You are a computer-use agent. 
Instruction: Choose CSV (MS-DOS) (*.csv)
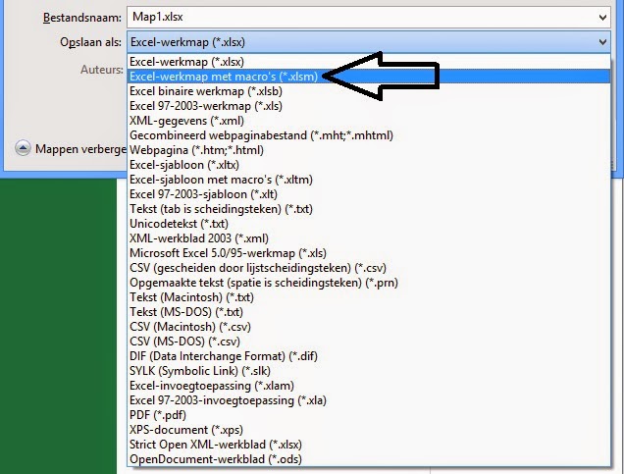[369, 342]
